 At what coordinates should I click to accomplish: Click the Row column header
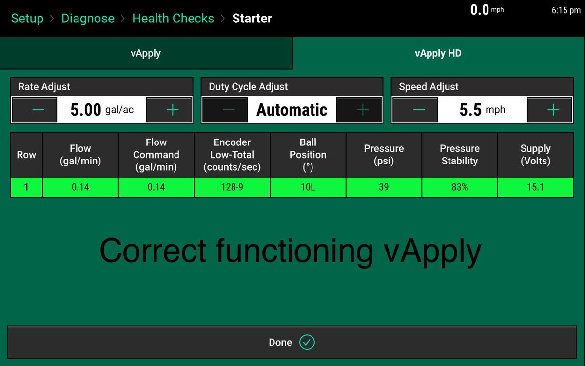[x=26, y=155]
